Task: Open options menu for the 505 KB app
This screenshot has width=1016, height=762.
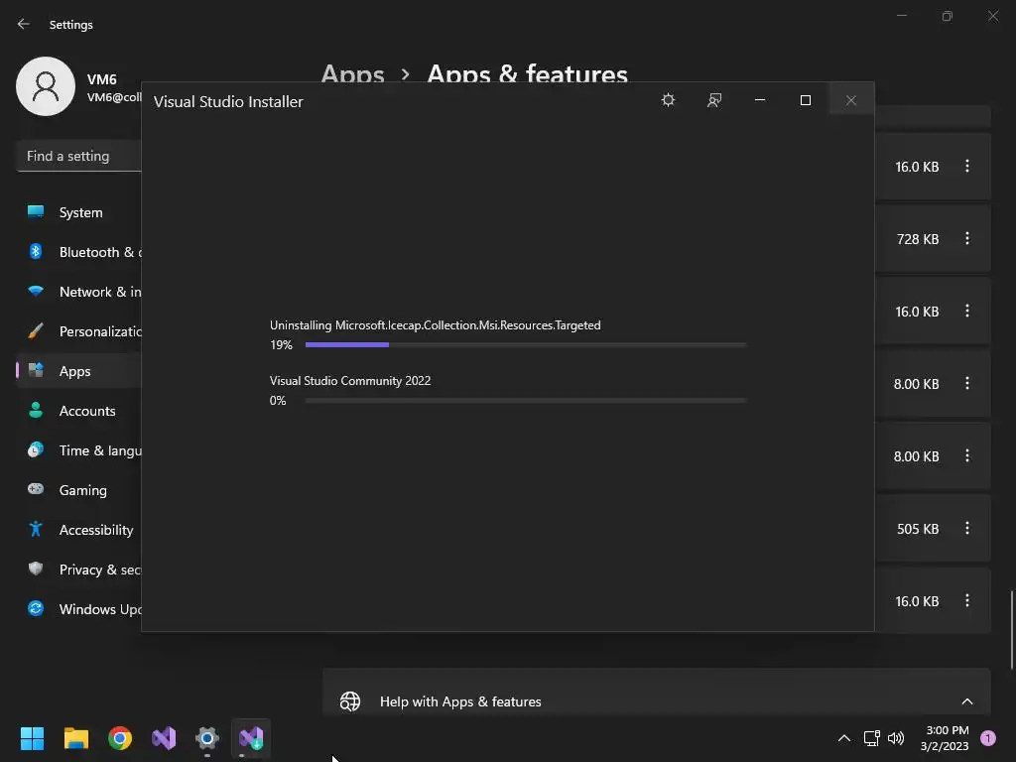Action: pyautogui.click(x=966, y=528)
